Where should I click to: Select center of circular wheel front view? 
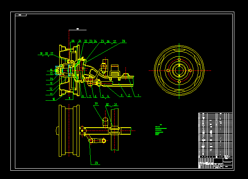179,70
